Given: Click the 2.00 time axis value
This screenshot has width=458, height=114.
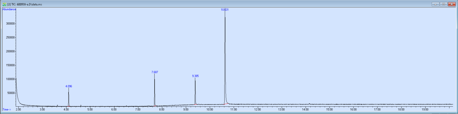Looking at the screenshot, I should (18, 110).
